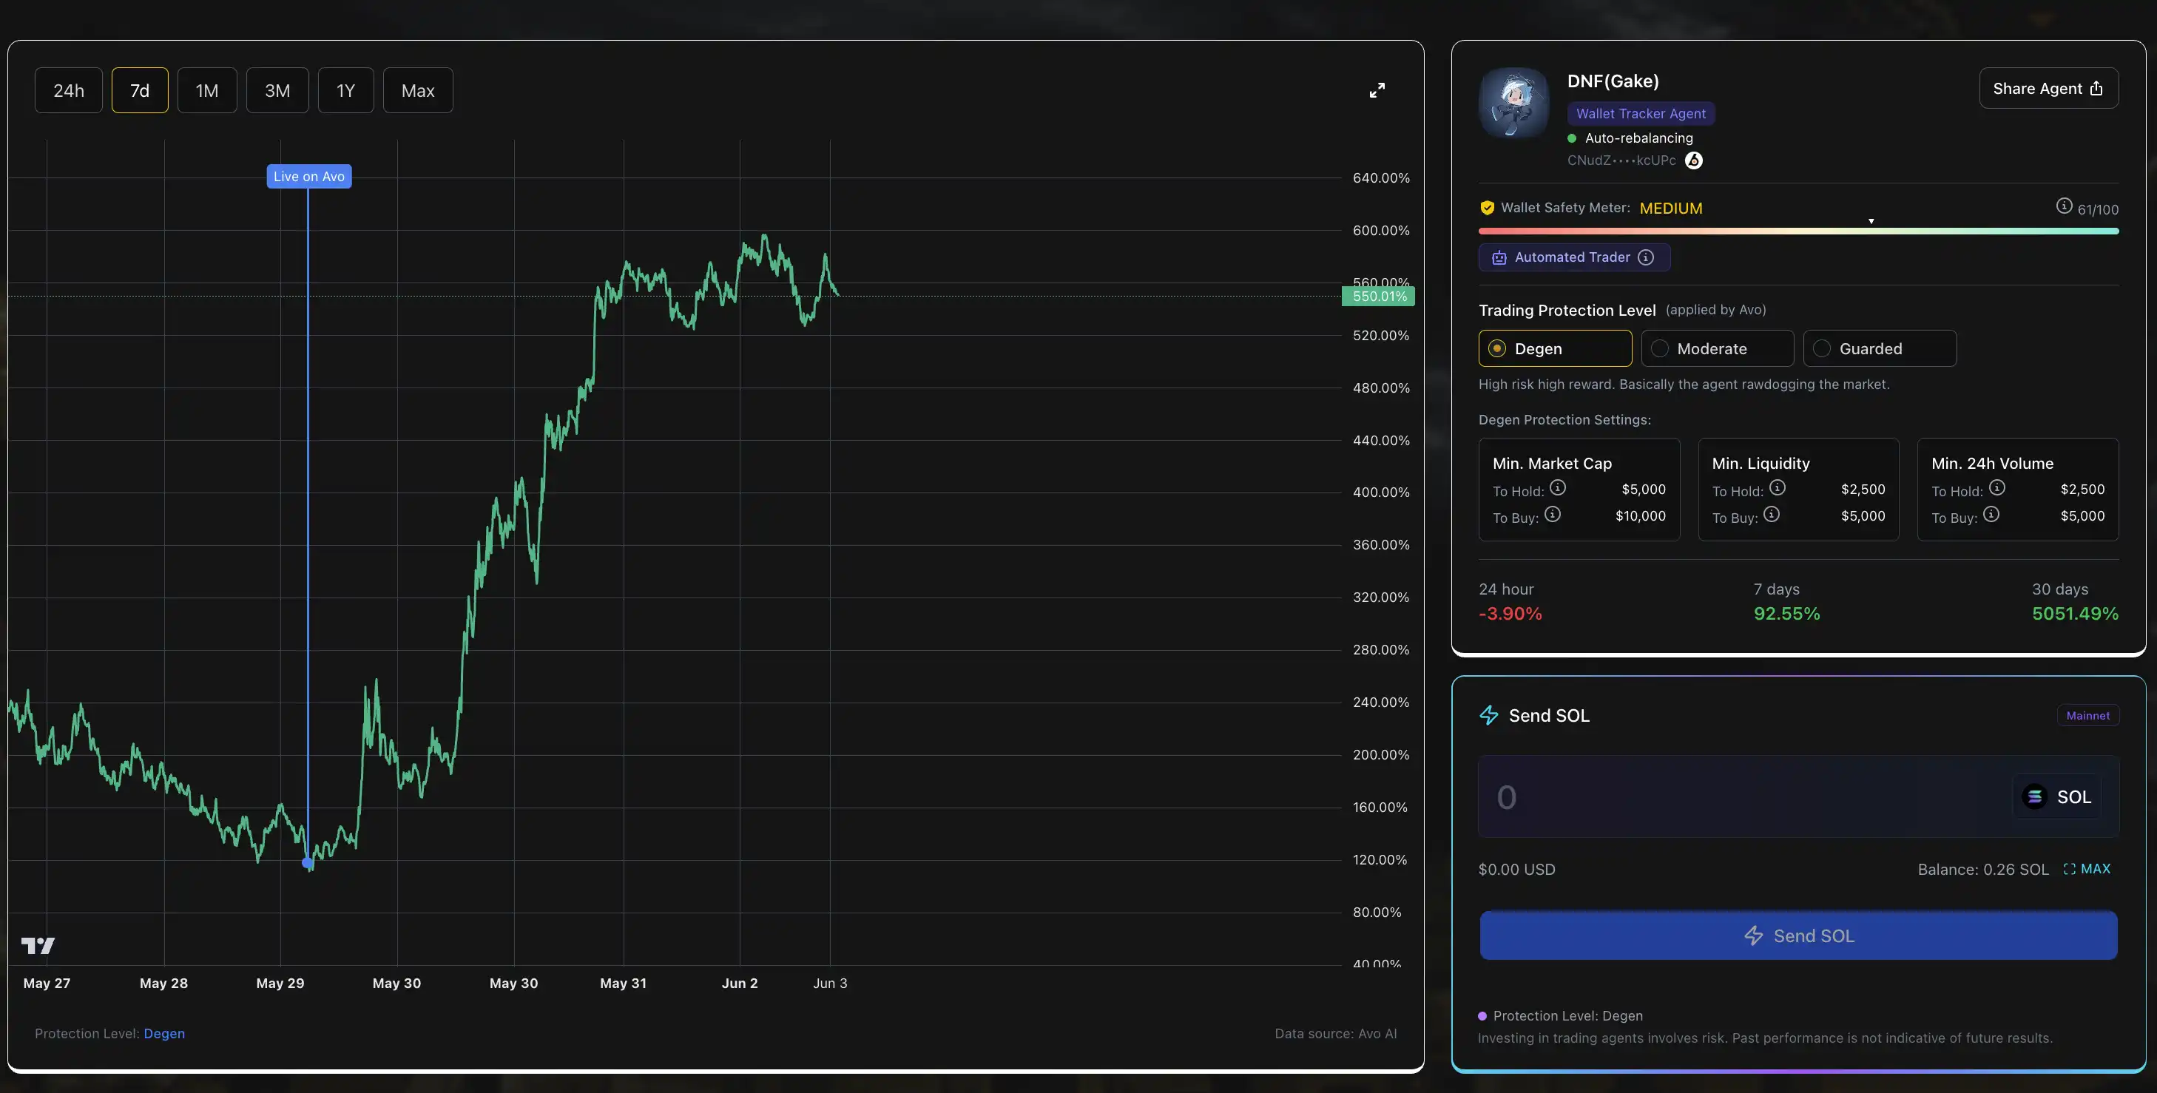This screenshot has height=1093, width=2157.
Task: Click info icon next to Liquidity To Buy
Action: tap(1771, 515)
